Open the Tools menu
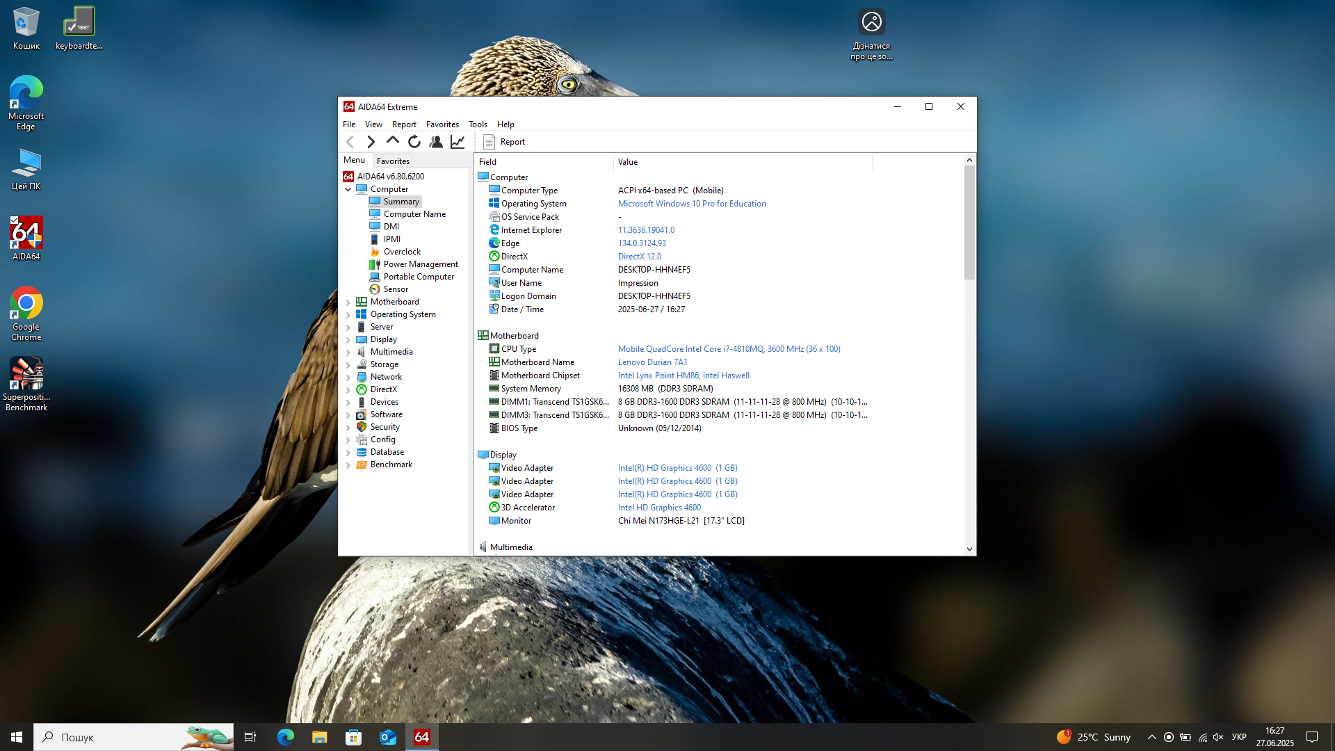Viewport: 1335px width, 751px height. pos(478,124)
